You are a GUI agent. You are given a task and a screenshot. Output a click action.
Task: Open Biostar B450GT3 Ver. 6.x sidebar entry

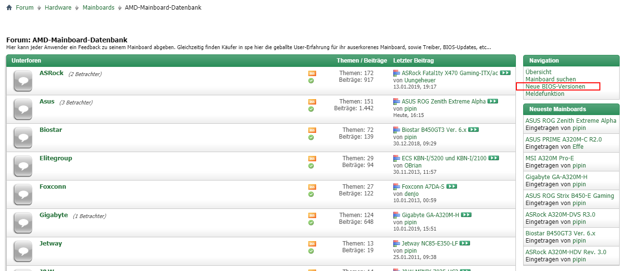pyautogui.click(x=560, y=233)
